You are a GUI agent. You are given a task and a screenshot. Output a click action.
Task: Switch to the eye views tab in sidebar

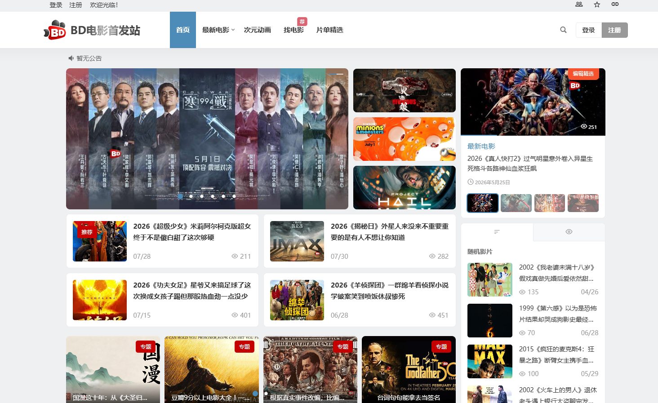tap(569, 232)
